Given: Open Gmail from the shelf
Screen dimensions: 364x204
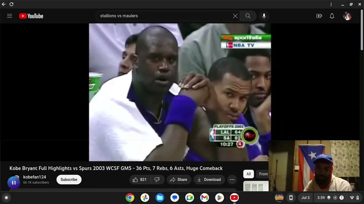Looking at the screenshot, I should (204, 197).
